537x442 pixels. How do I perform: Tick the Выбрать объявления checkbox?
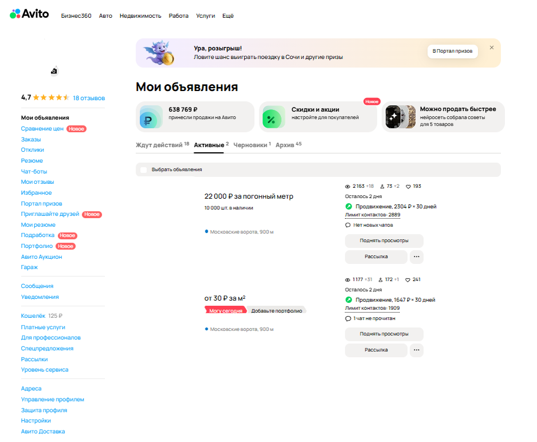point(144,170)
